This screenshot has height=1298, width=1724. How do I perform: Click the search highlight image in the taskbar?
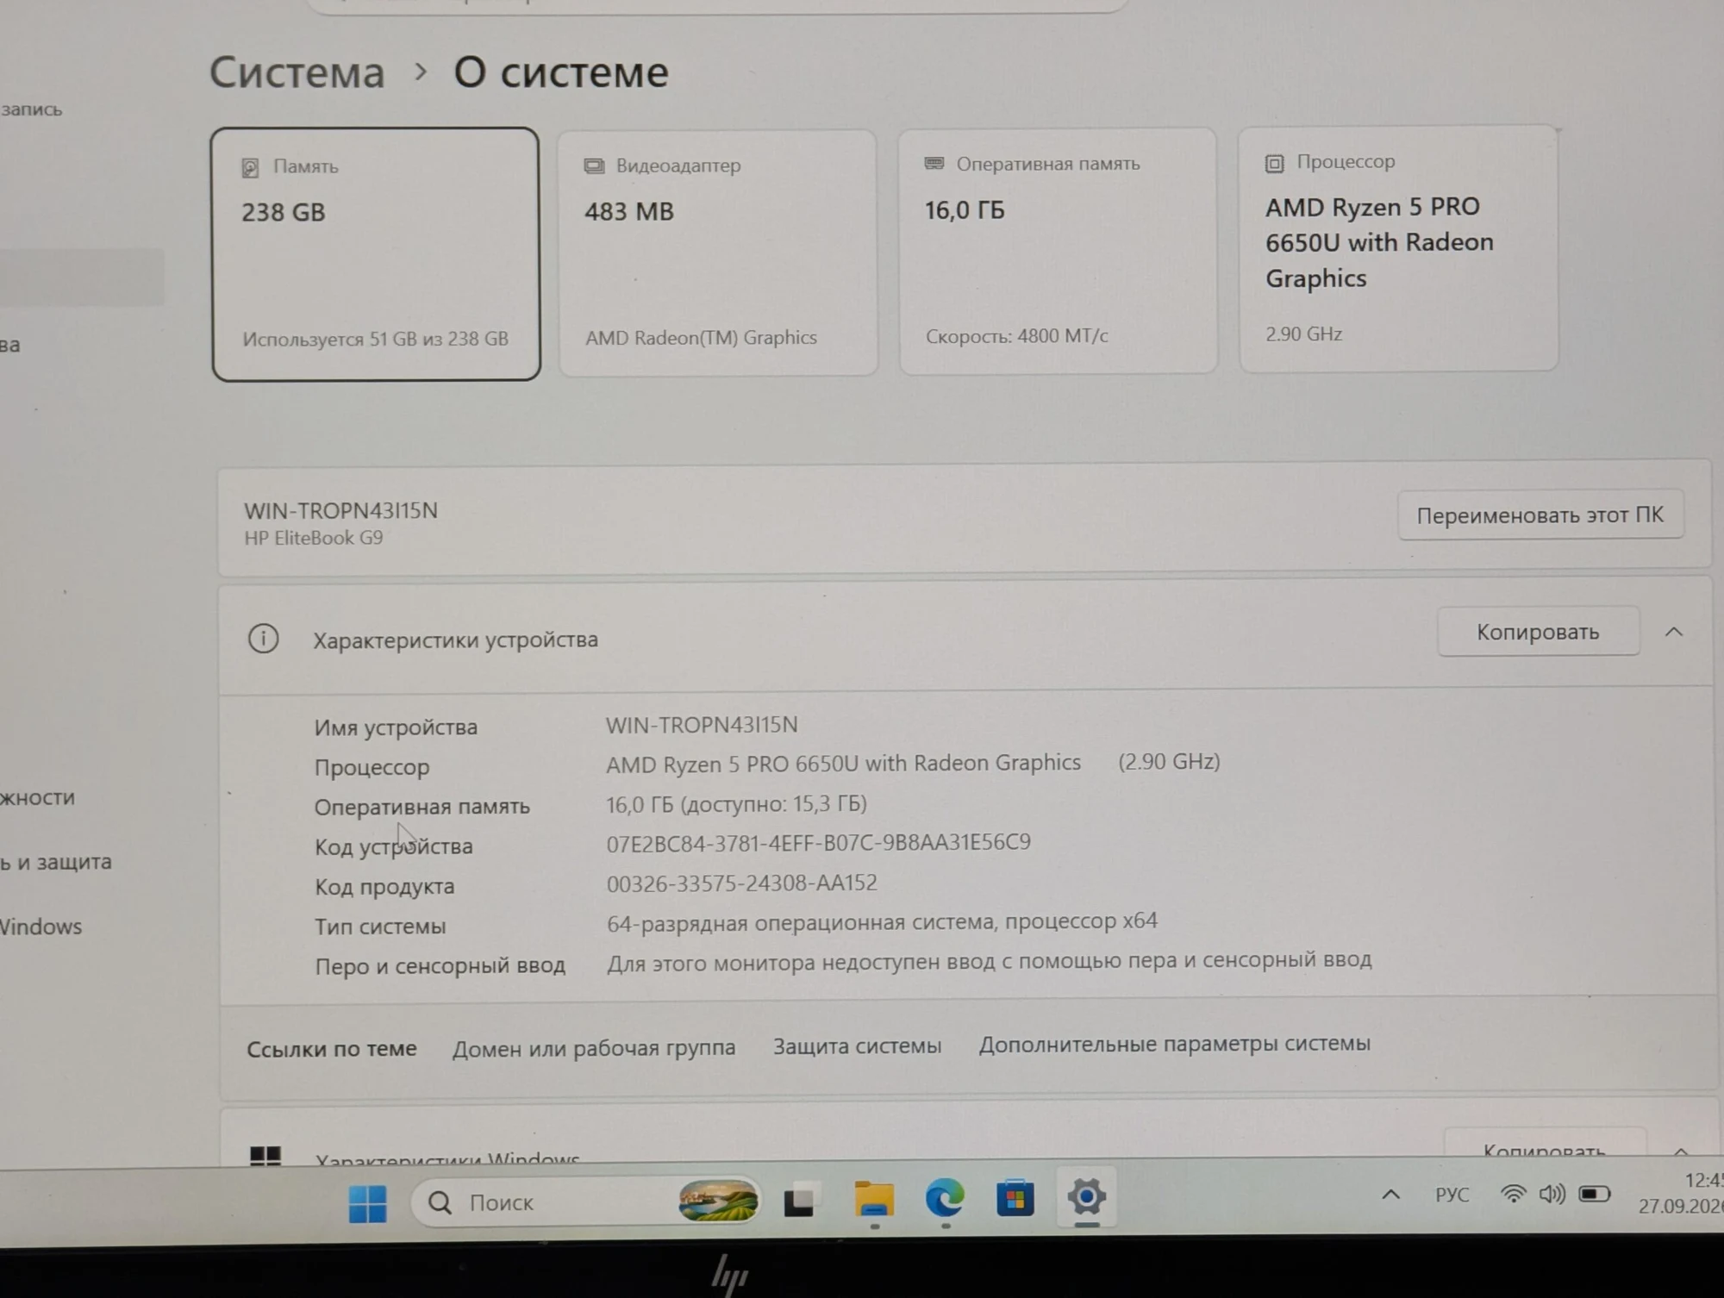(x=718, y=1201)
